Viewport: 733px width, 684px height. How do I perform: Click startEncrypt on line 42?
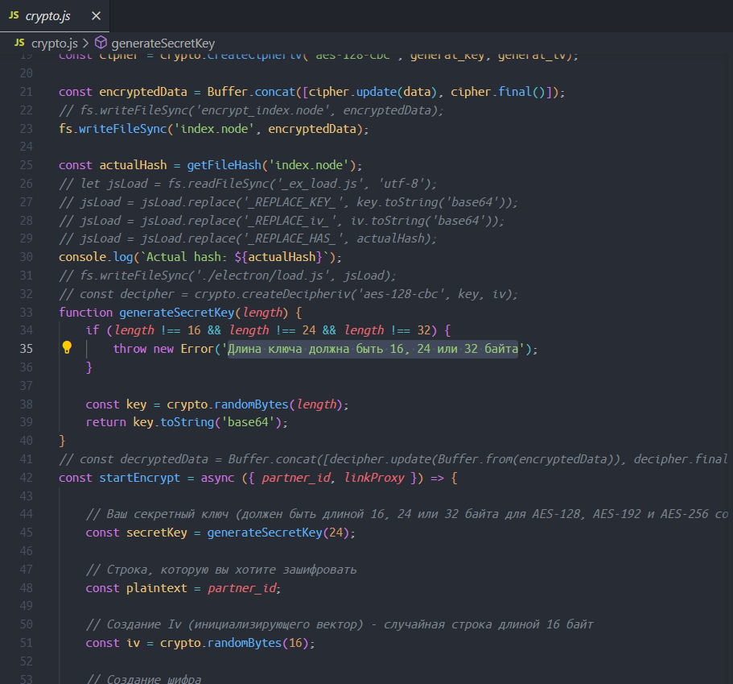coord(139,478)
